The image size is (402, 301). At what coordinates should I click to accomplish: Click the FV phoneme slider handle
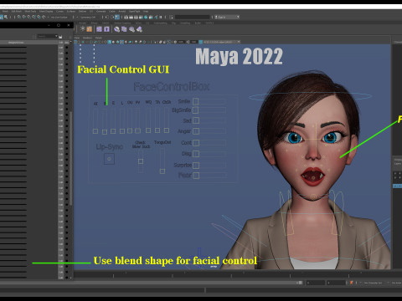(x=137, y=130)
